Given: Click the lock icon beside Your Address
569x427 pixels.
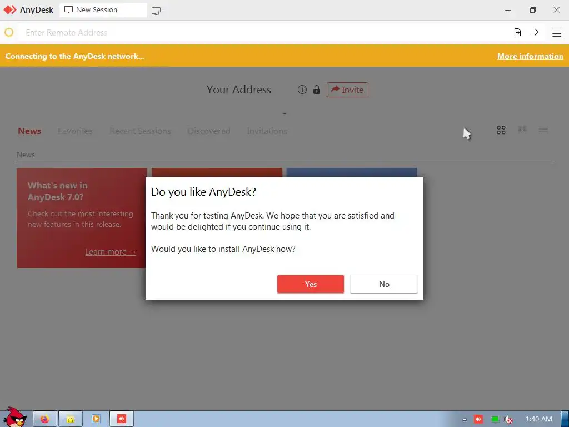Looking at the screenshot, I should coord(316,90).
